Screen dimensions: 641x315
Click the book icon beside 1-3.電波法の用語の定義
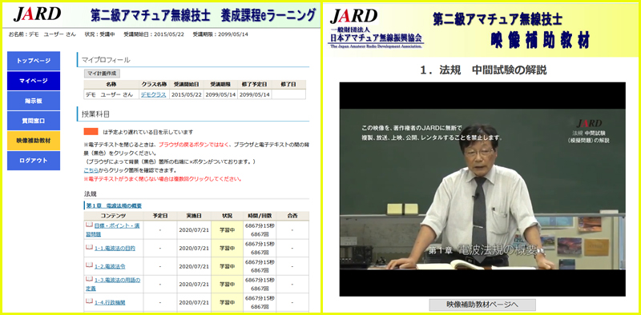(x=89, y=279)
